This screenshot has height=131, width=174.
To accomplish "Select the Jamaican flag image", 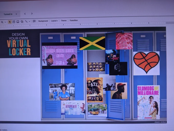I will click(92, 43).
